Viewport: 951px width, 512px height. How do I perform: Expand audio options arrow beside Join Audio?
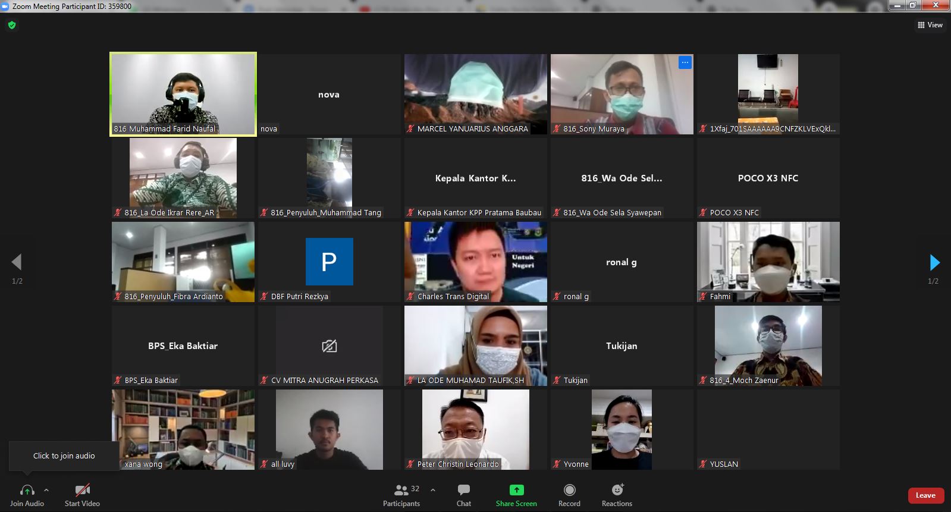click(x=46, y=490)
